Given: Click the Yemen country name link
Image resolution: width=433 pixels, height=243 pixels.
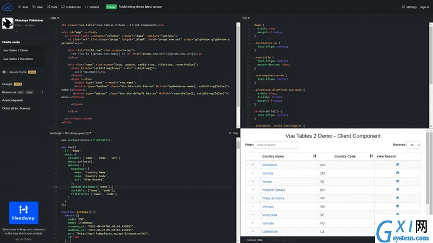Looking at the screenshot, I should (x=267, y=182).
